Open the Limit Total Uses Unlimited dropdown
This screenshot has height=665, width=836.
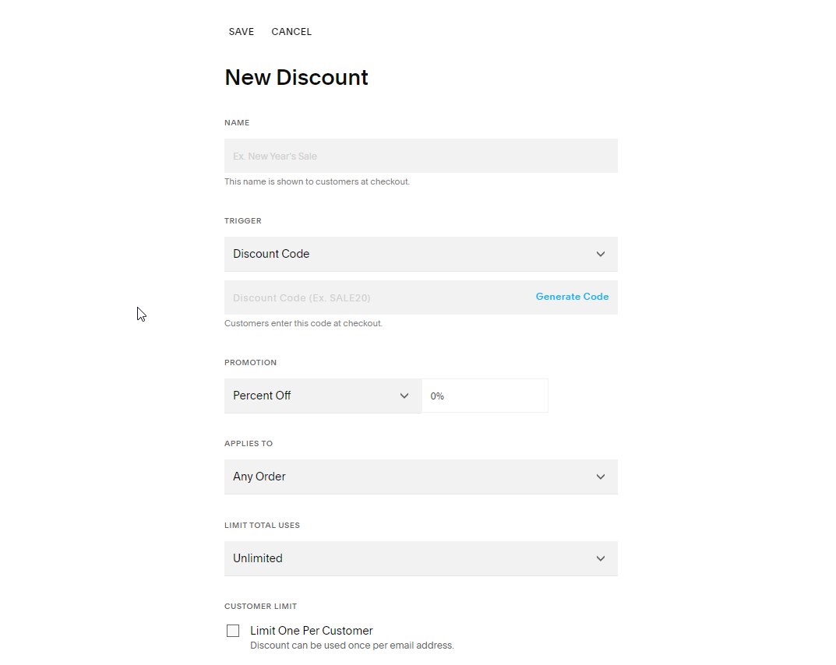(405, 558)
